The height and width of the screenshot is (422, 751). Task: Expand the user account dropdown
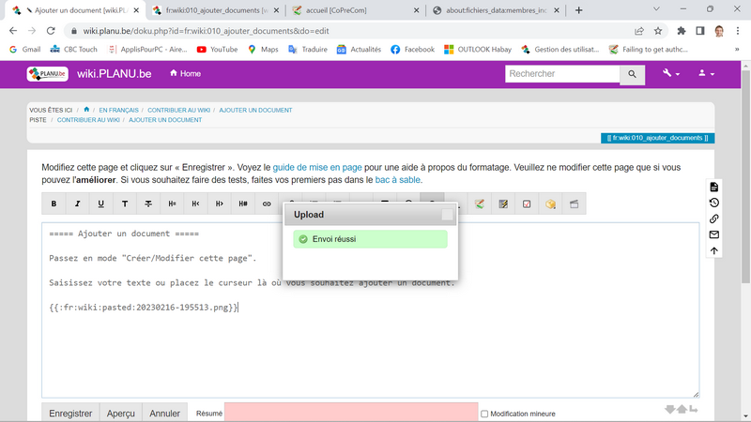coord(706,74)
